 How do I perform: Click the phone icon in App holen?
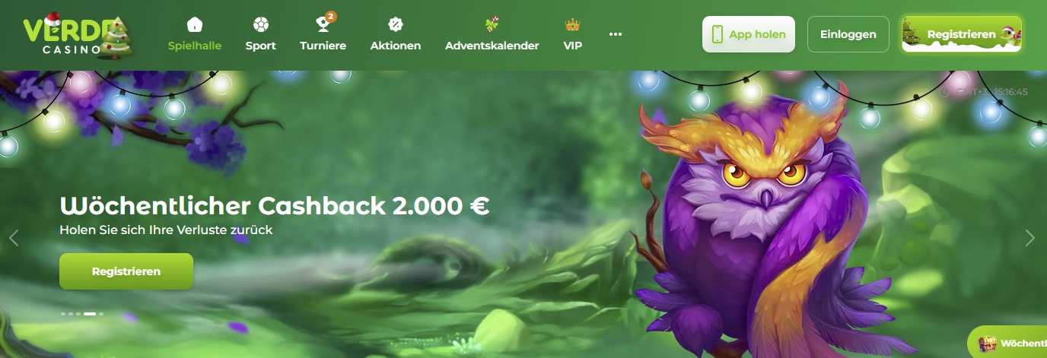tap(718, 34)
